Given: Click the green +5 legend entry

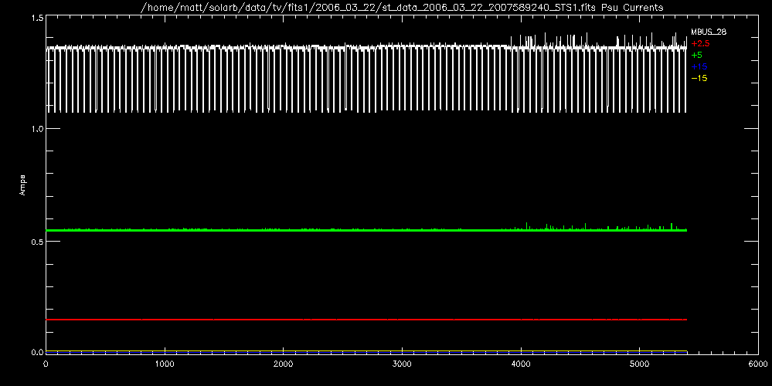Looking at the screenshot, I should coord(696,56).
